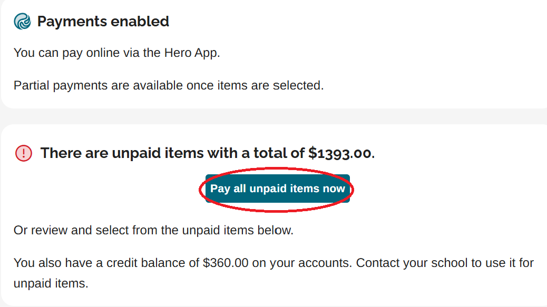Click the Payments enabled heading
Screen dimensions: 547x307
(103, 22)
